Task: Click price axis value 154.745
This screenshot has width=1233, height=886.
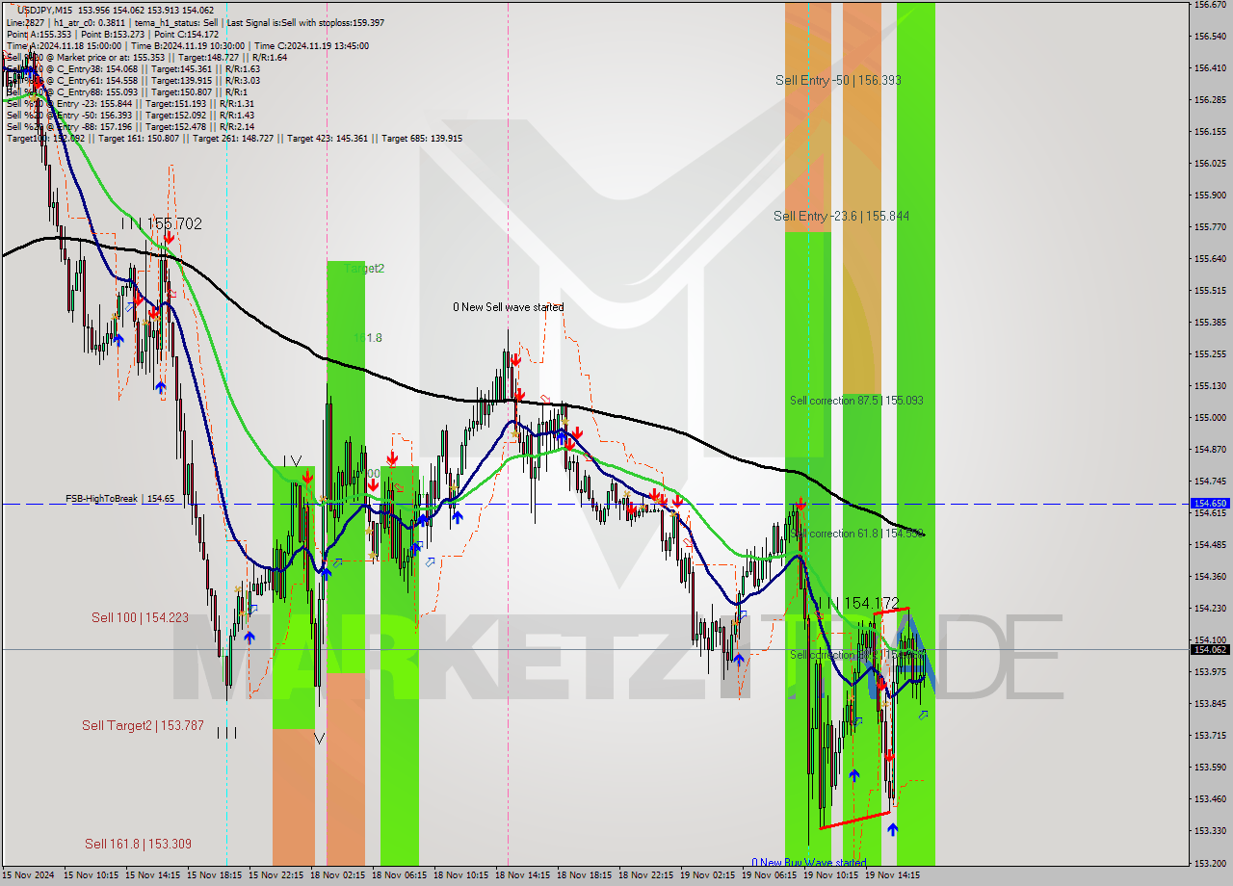Action: [1210, 481]
